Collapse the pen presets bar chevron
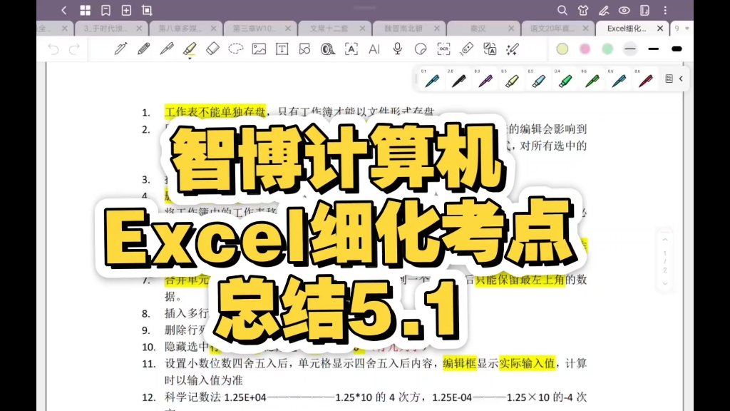Image resolution: width=730 pixels, height=411 pixels. tap(681, 78)
